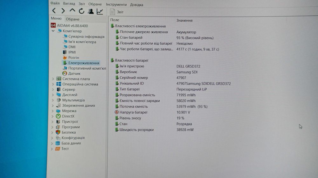Switch to the Меню tab
Image resolution: width=318 pixels, height=178 pixels.
56,18
